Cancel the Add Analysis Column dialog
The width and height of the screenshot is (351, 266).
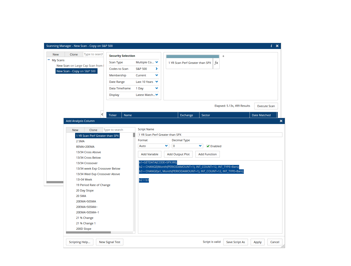click(x=275, y=242)
